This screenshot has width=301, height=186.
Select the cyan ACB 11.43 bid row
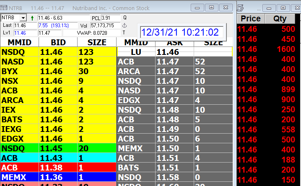(x=58, y=158)
